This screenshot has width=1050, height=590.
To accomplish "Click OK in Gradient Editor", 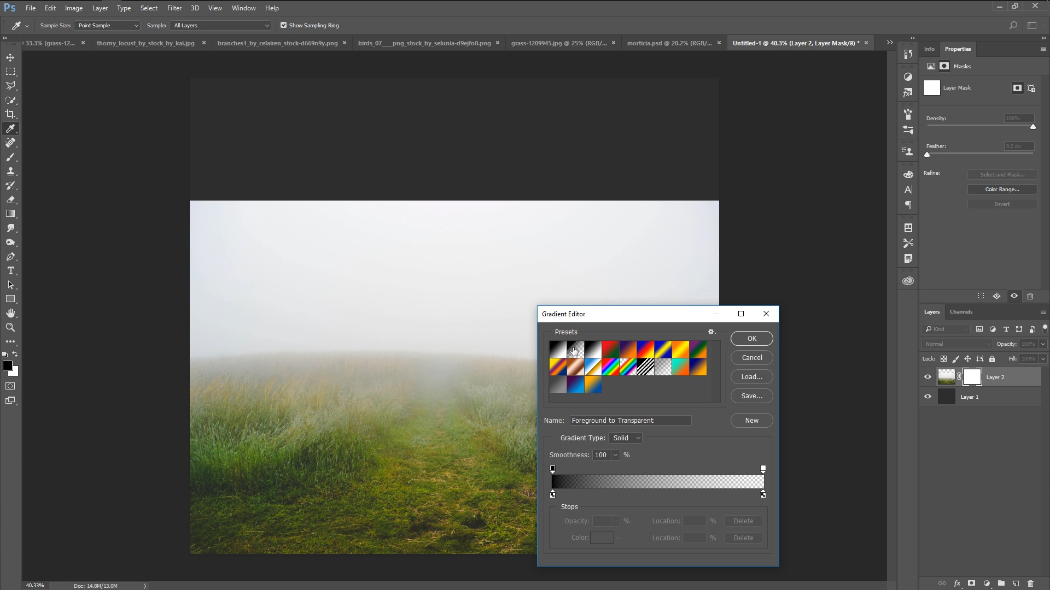I will click(752, 339).
